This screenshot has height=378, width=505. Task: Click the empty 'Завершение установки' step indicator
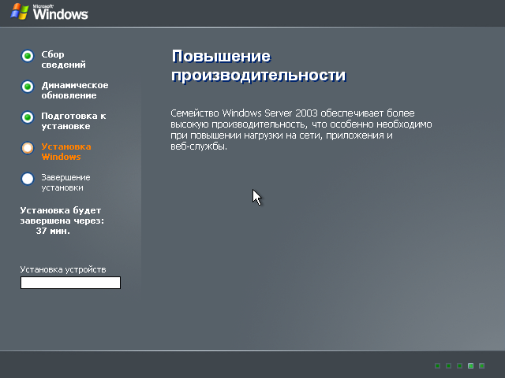(x=28, y=179)
